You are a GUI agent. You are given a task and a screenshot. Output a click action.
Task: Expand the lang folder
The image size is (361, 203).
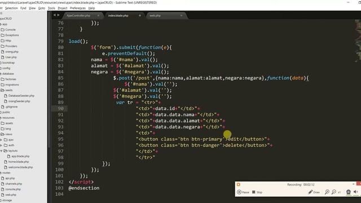tap(6, 129)
